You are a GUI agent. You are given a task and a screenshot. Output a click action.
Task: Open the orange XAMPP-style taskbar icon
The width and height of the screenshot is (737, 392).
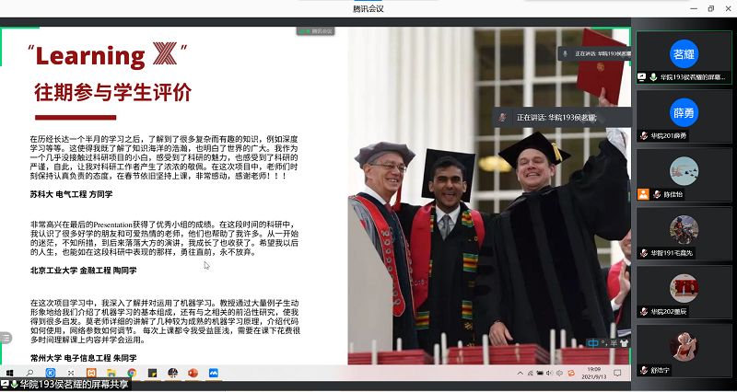tap(91, 374)
